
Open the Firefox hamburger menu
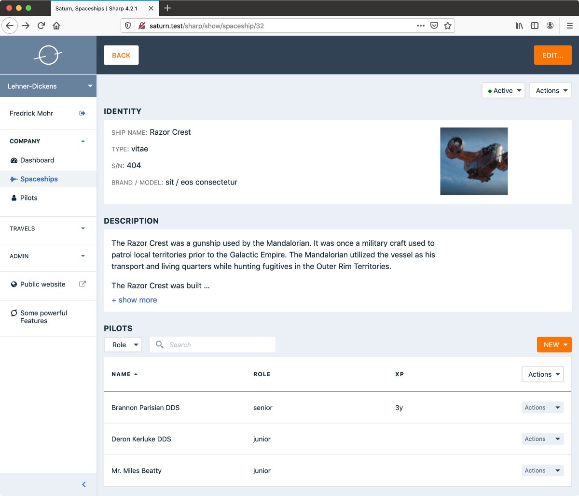click(570, 26)
